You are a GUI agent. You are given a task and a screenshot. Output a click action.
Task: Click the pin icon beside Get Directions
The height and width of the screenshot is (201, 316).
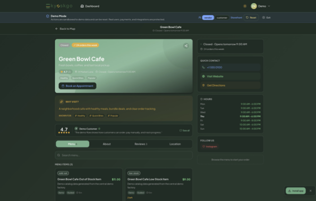203,86
